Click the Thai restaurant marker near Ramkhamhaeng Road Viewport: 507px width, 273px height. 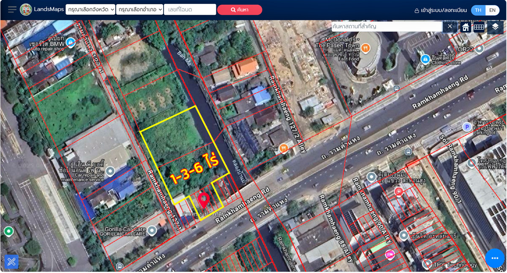pyautogui.click(x=283, y=149)
